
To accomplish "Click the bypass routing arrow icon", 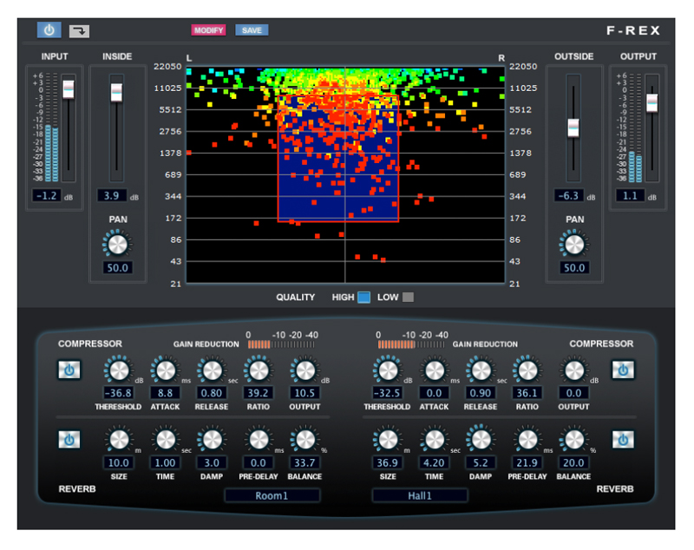I will [78, 31].
